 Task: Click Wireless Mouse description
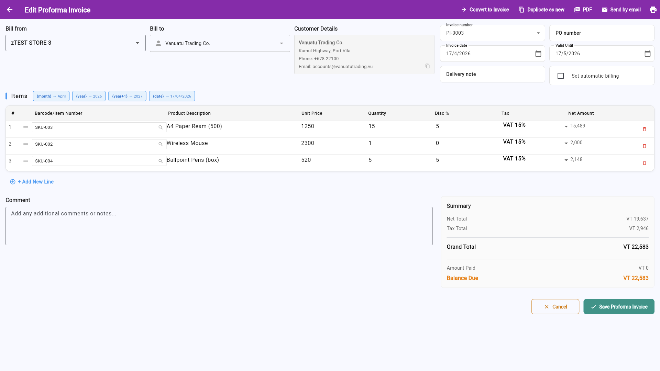(187, 143)
